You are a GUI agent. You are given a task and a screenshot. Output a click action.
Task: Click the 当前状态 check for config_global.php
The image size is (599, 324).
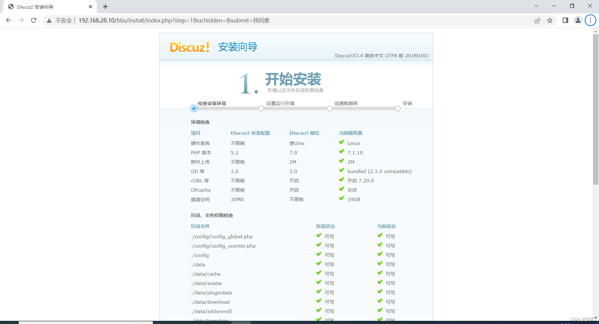click(380, 235)
